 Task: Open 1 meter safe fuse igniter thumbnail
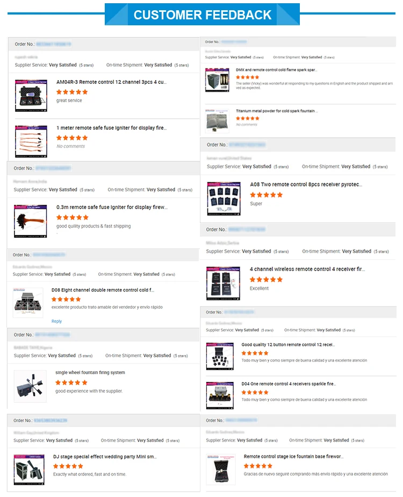(31, 141)
